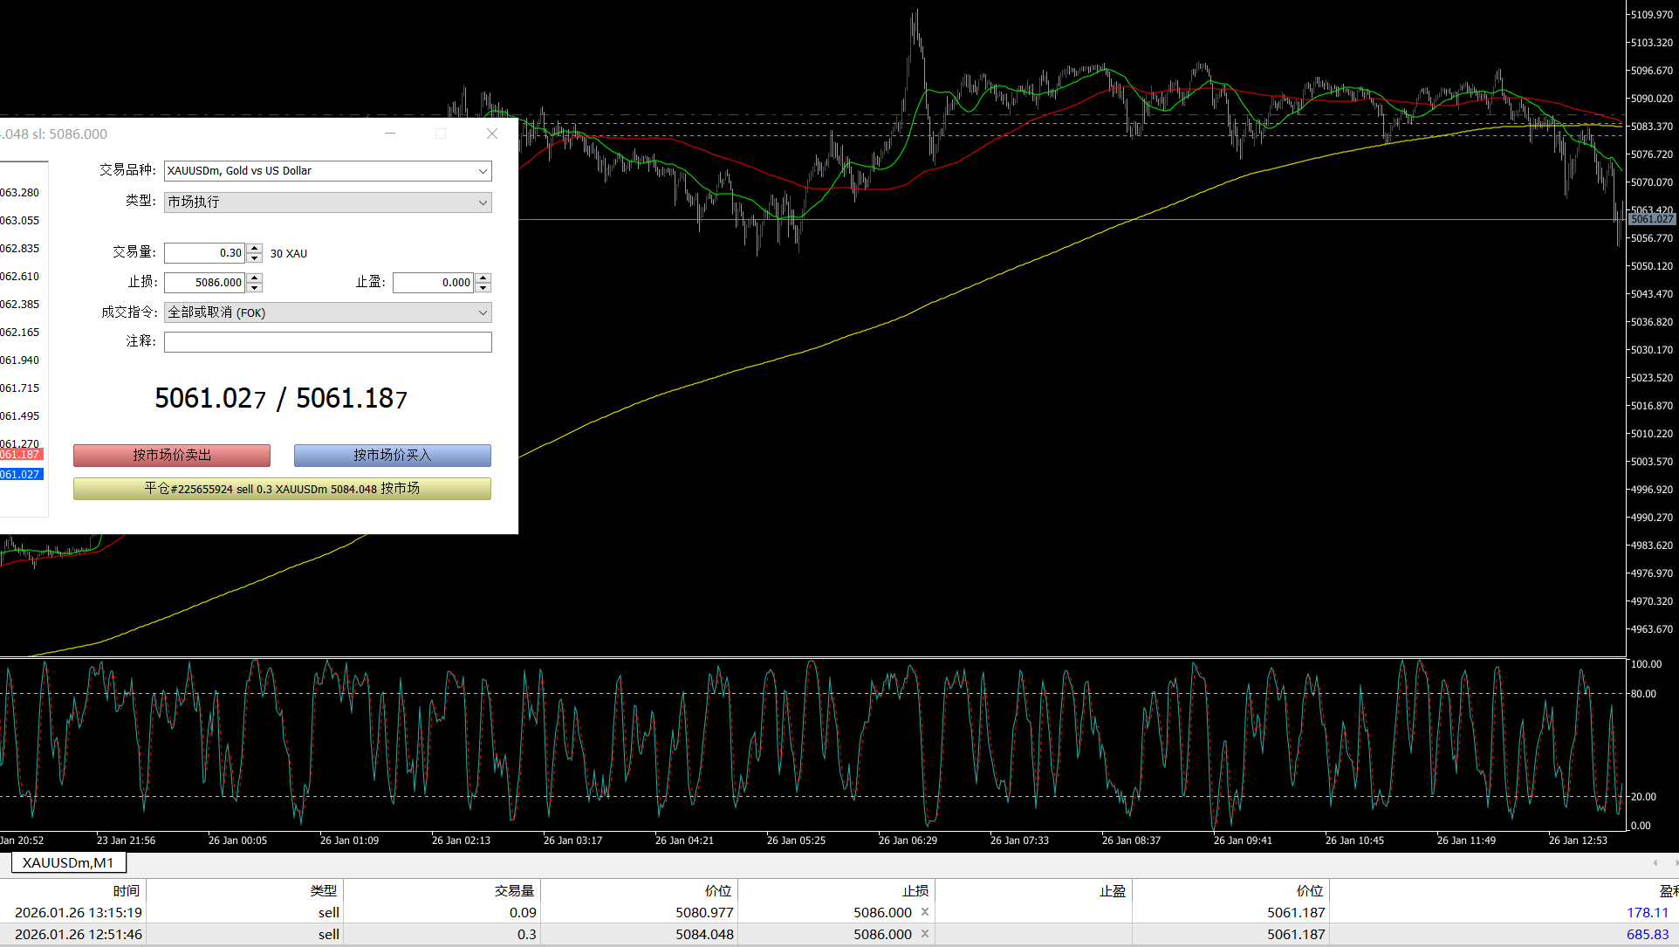Click into the 注释 comment field
Screen dimensions: 1679x947
(x=327, y=342)
